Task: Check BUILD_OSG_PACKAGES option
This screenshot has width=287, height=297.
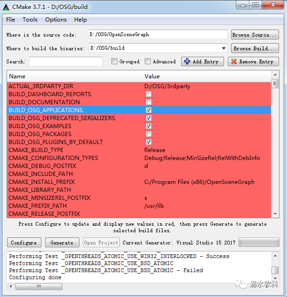Action: tap(148, 134)
